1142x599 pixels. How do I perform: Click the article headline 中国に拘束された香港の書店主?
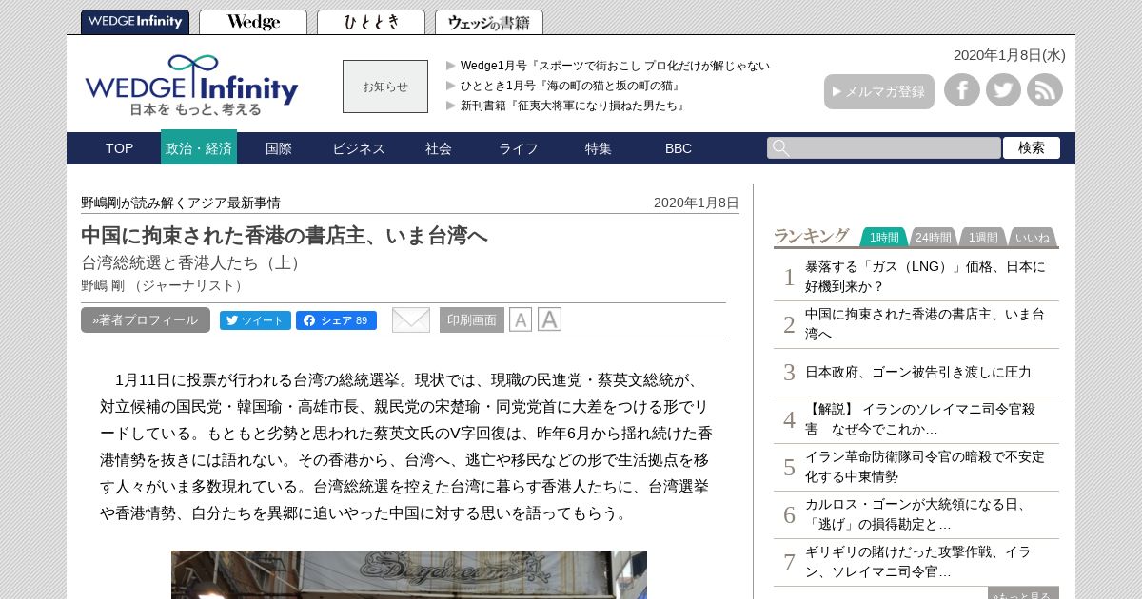[285, 236]
